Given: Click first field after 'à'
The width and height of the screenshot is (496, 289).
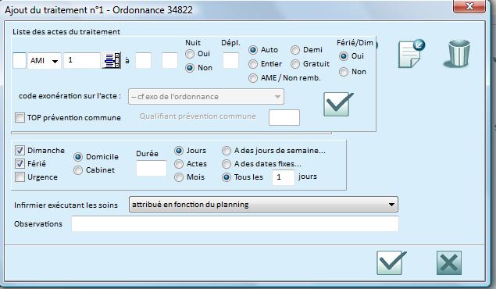Looking at the screenshot, I should pyautogui.click(x=143, y=60).
